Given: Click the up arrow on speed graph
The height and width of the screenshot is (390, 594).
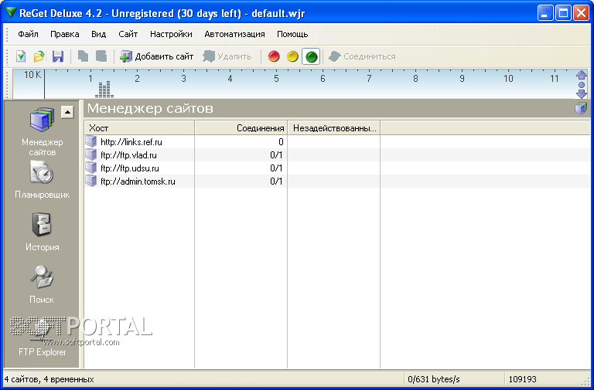Looking at the screenshot, I should click(x=581, y=75).
